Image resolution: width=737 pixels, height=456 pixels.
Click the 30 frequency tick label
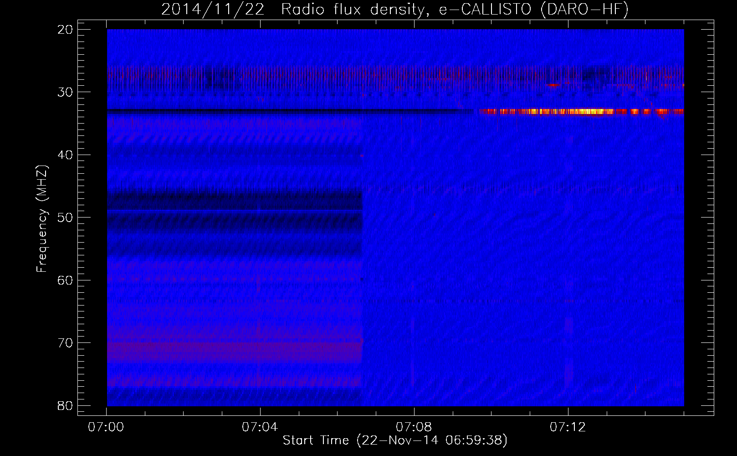click(x=66, y=92)
